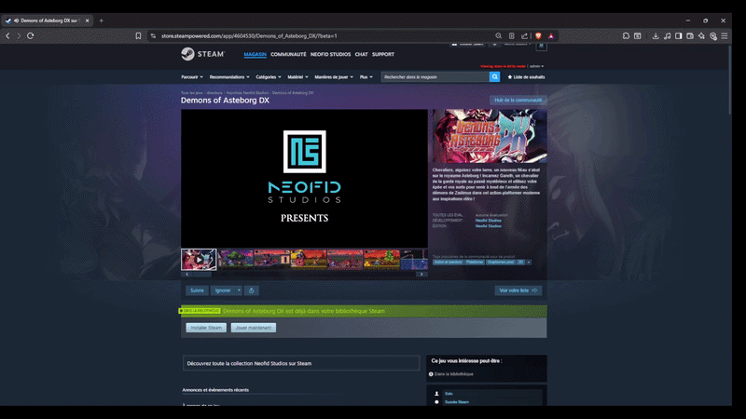Image resolution: width=746 pixels, height=419 pixels.
Task: Click the page's vertical scrollbar
Action: 729,80
